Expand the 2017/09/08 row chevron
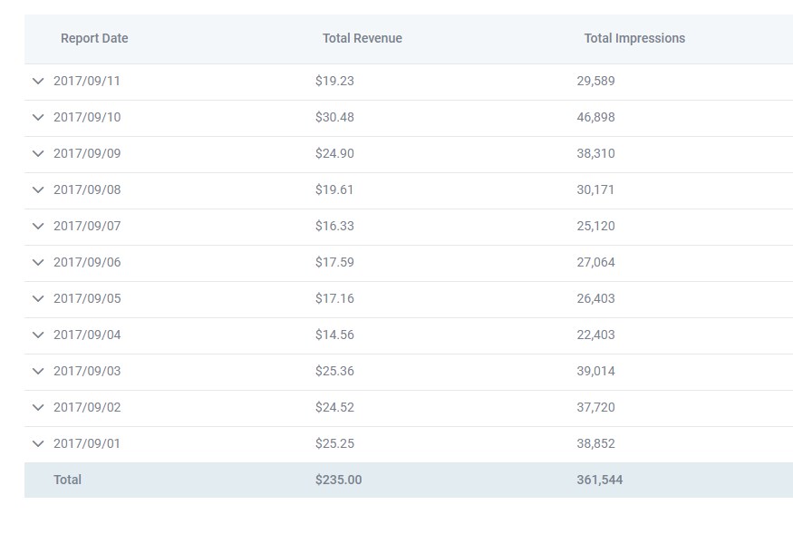 [38, 189]
